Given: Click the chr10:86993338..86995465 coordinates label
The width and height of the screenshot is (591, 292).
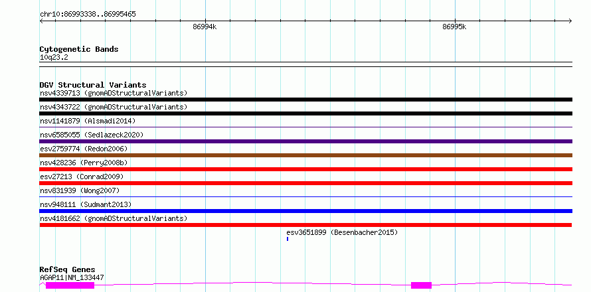Looking at the screenshot, I should (88, 15).
